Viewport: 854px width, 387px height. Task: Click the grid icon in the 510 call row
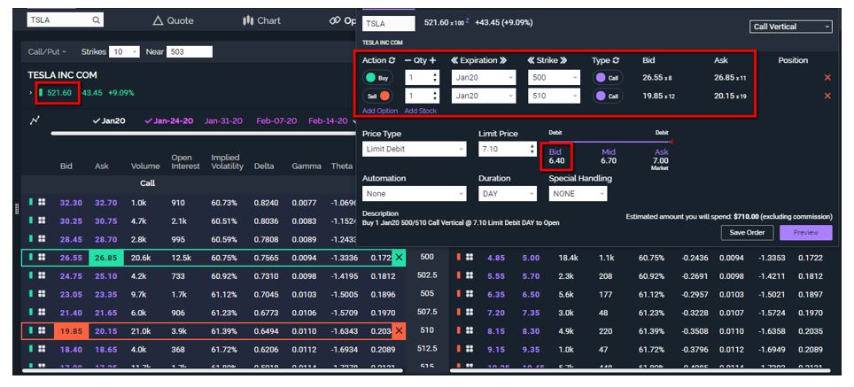click(42, 331)
